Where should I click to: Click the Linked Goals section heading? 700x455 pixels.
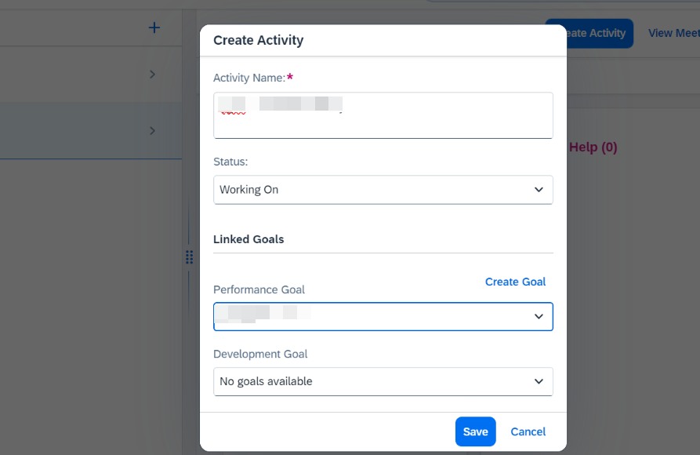point(248,239)
